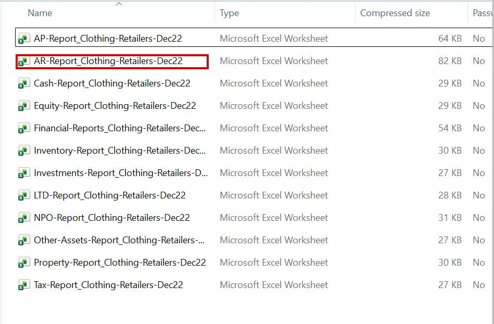Click the 54 KB size of Financial-Reports
This screenshot has height=324, width=494.
450,128
